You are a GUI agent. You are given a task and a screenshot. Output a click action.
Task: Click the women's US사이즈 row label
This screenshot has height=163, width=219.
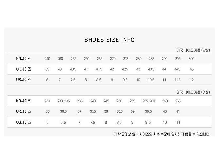(24, 122)
